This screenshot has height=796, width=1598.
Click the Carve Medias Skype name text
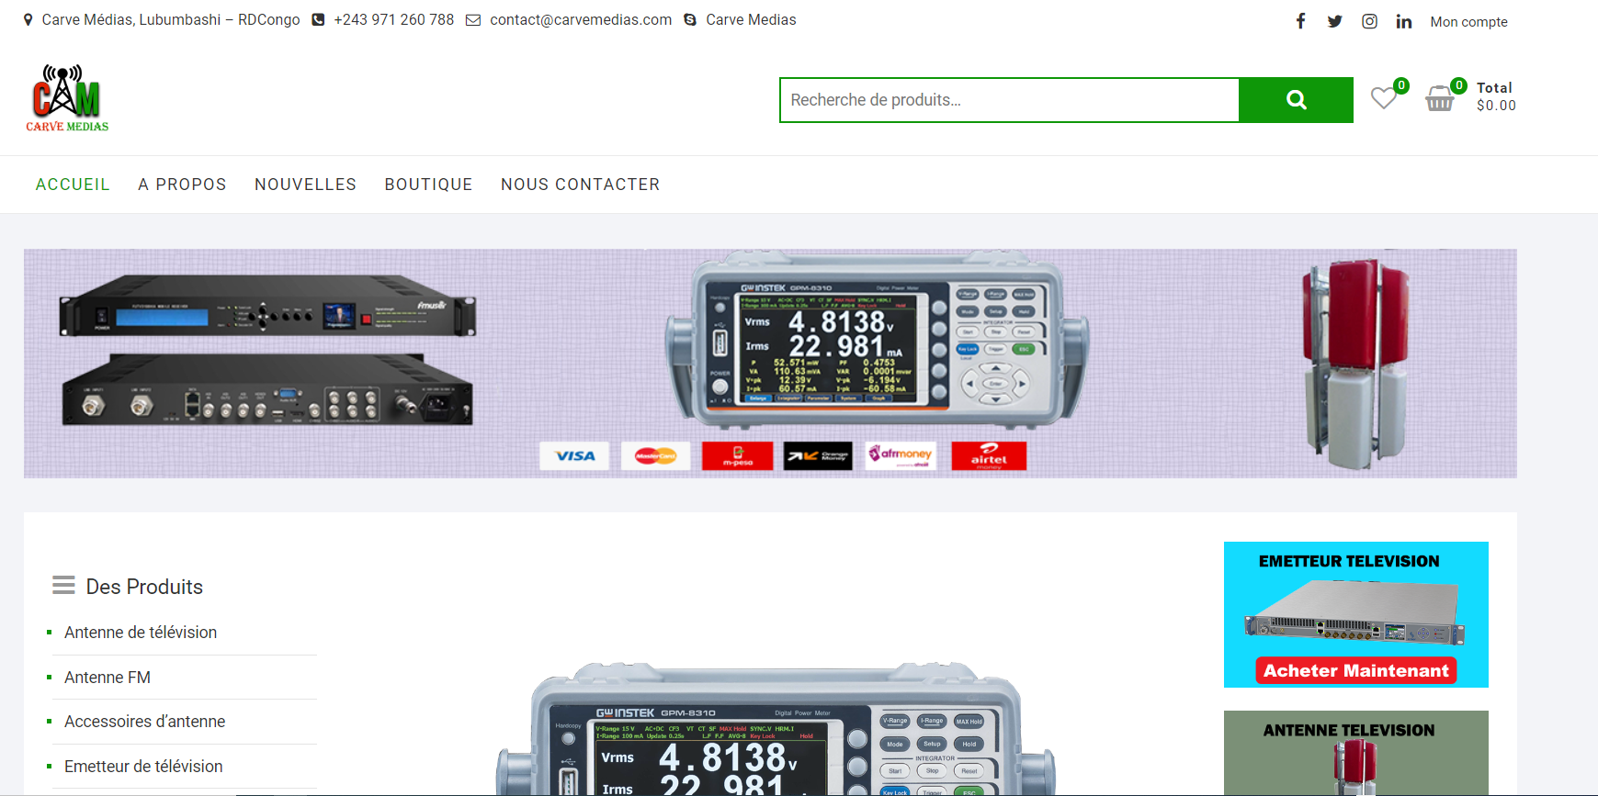pyautogui.click(x=751, y=20)
